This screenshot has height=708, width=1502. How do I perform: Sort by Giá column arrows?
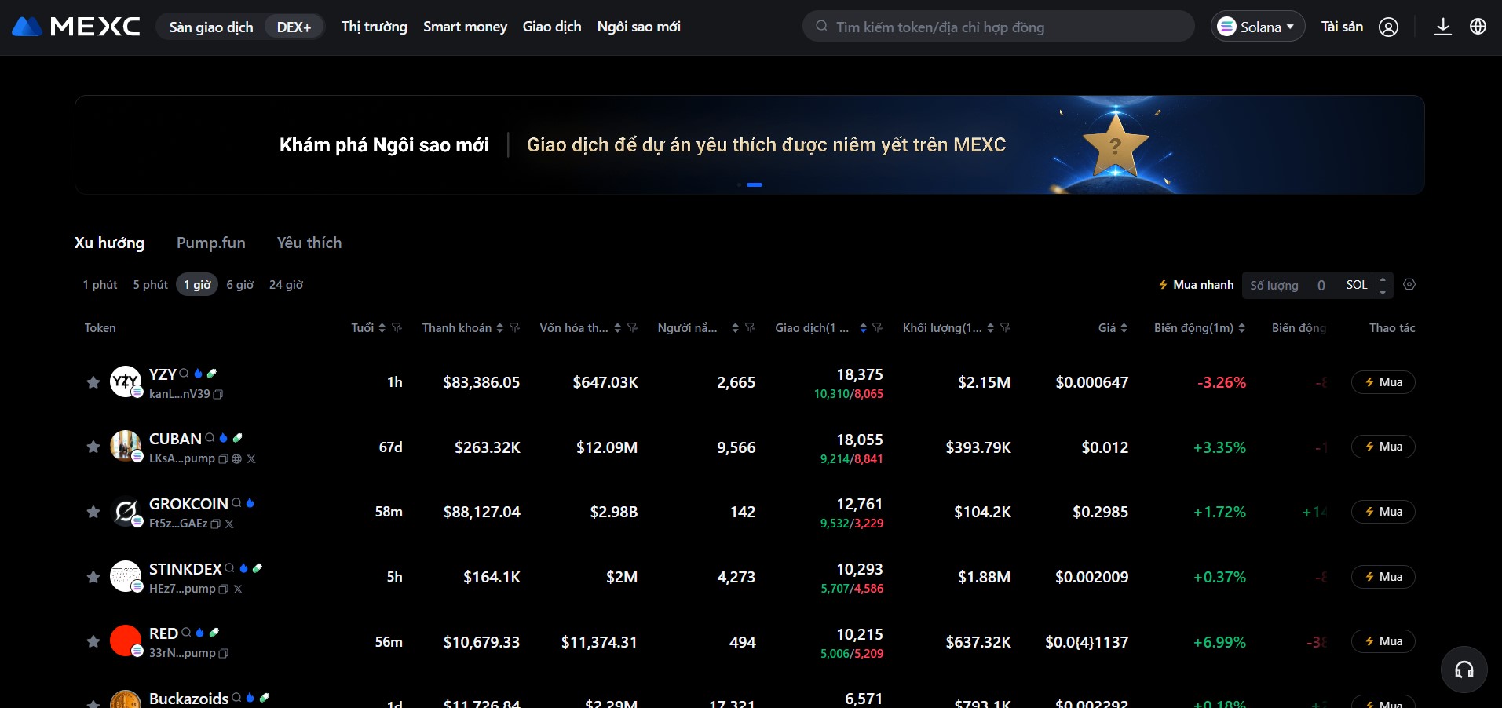[1124, 328]
